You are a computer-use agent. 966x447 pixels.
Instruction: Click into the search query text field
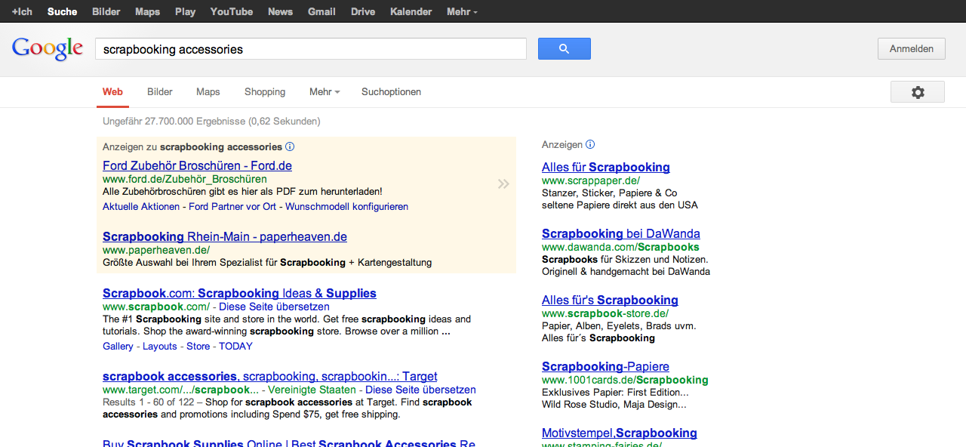click(x=309, y=49)
